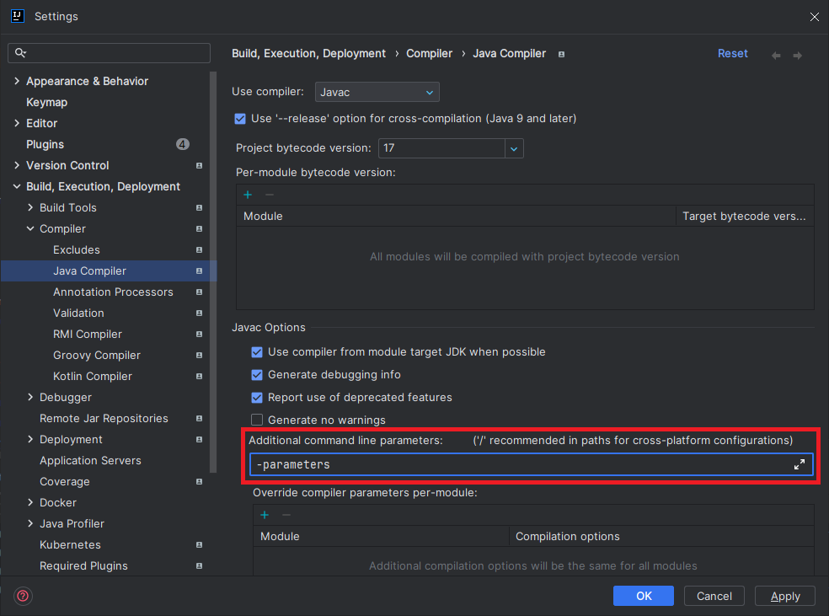Open the Annotation Processors settings page
829x616 pixels.
coord(113,292)
